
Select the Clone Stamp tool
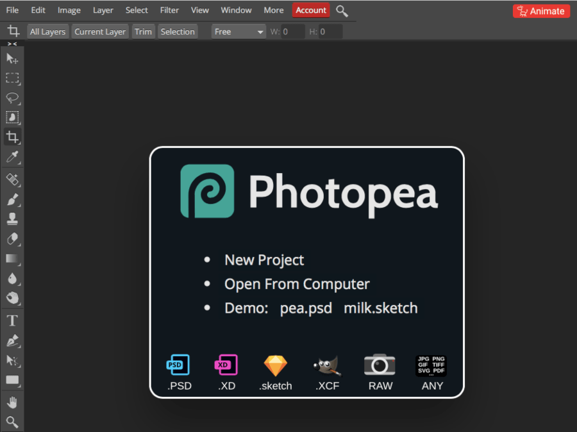pyautogui.click(x=12, y=219)
